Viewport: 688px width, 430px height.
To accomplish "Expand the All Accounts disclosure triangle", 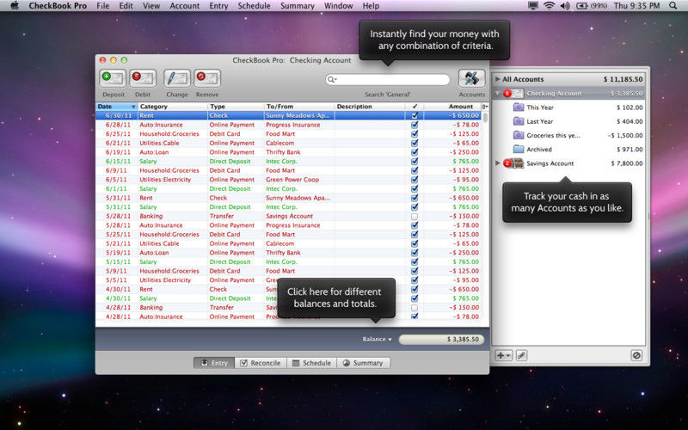I will coord(498,79).
